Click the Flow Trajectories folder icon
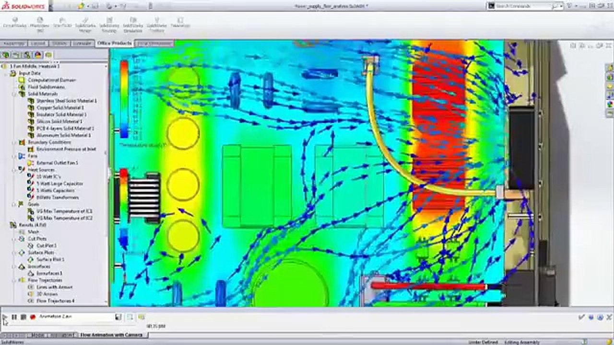Viewport: 614px width, 345px height. [x=22, y=280]
